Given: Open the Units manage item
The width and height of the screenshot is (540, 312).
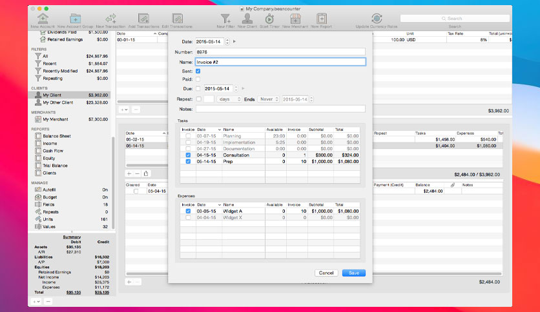Looking at the screenshot, I should 71,219.
